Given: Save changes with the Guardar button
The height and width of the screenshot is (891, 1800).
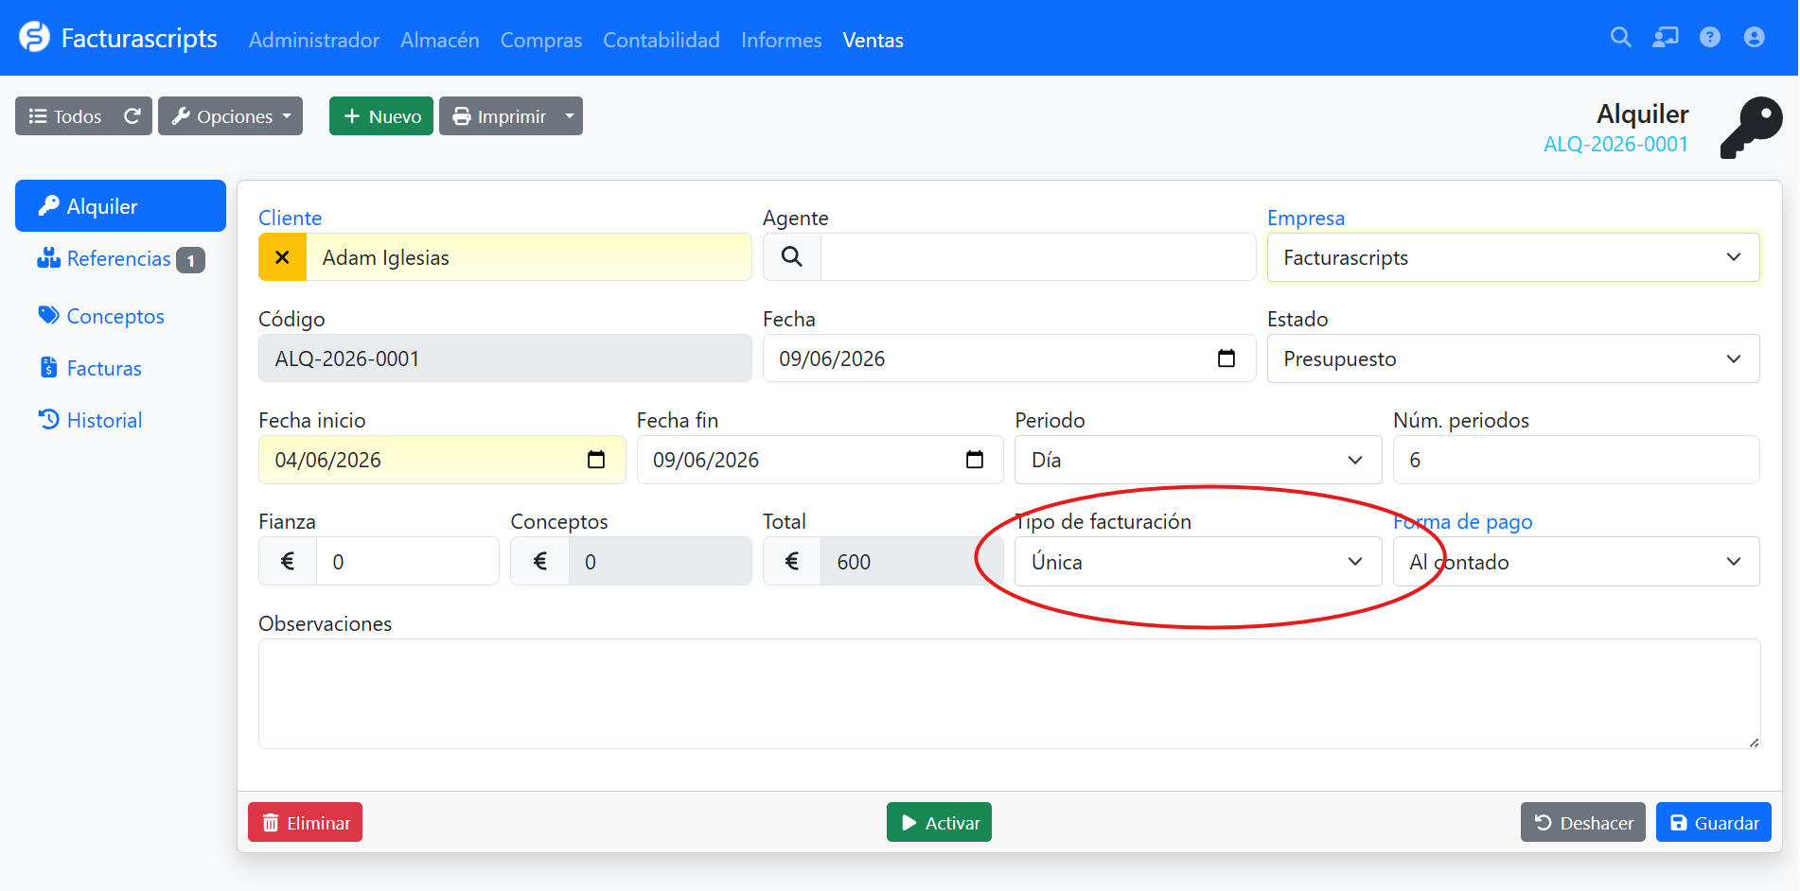Looking at the screenshot, I should [x=1714, y=823].
